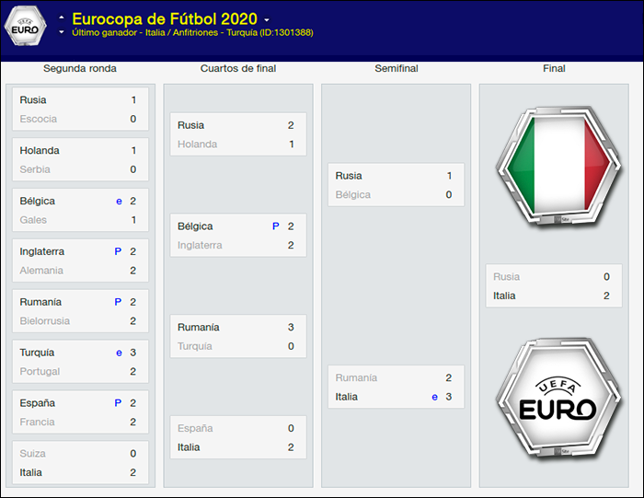Select the Segunda ronda column header

tap(80, 68)
